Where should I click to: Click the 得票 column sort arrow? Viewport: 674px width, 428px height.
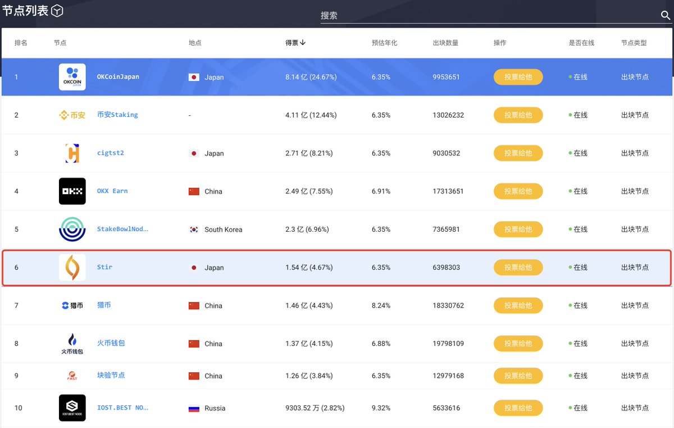click(303, 42)
